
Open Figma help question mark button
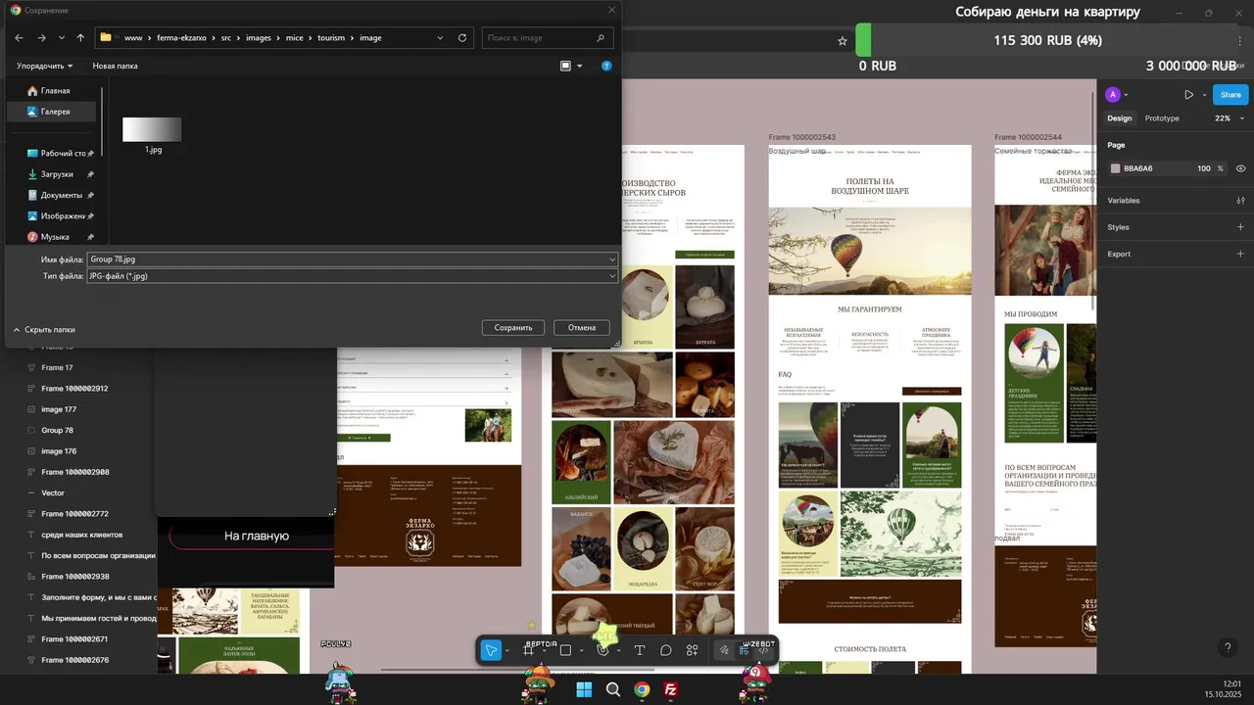point(1228,648)
